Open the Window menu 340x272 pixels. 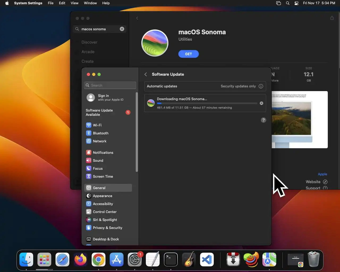(x=90, y=3)
